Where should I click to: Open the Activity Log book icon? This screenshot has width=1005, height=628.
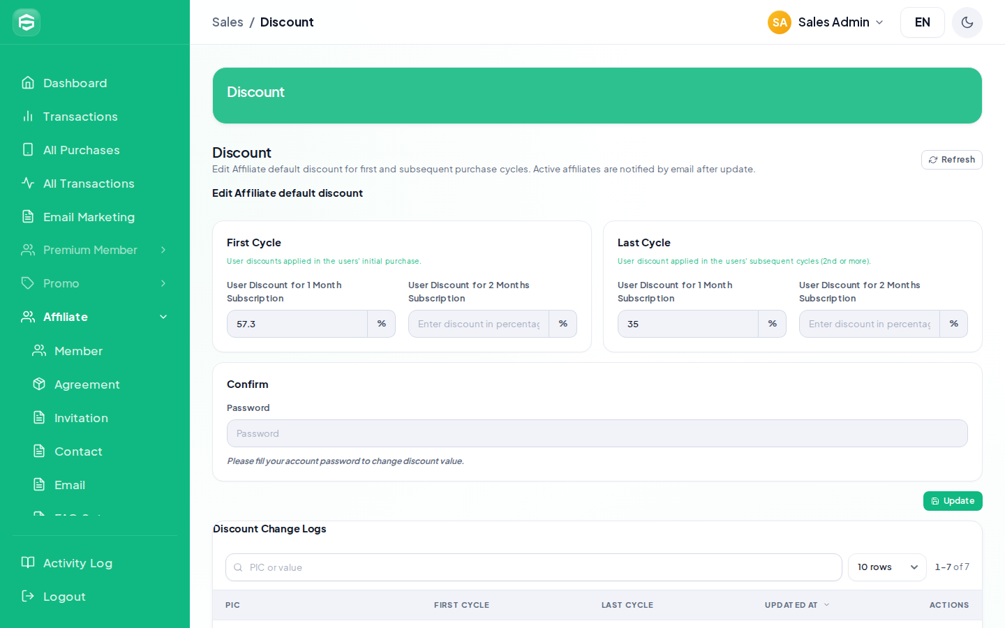28,562
